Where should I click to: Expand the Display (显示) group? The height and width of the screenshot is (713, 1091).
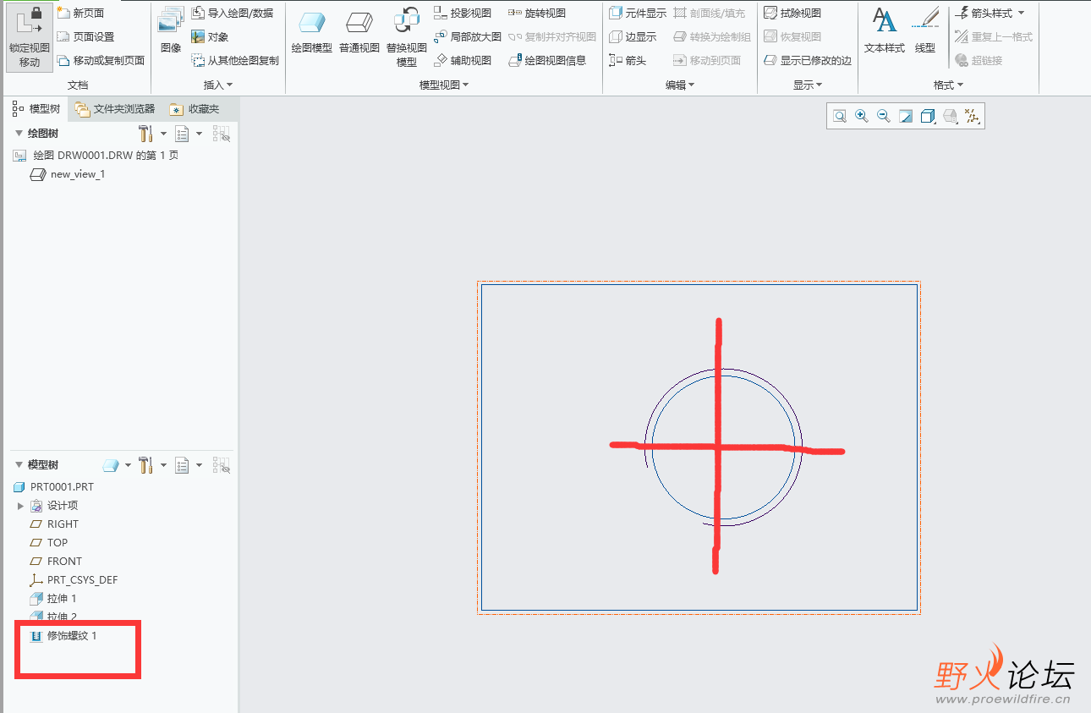(x=808, y=85)
